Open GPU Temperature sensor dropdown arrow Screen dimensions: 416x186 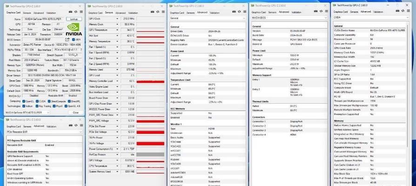coord(117,30)
